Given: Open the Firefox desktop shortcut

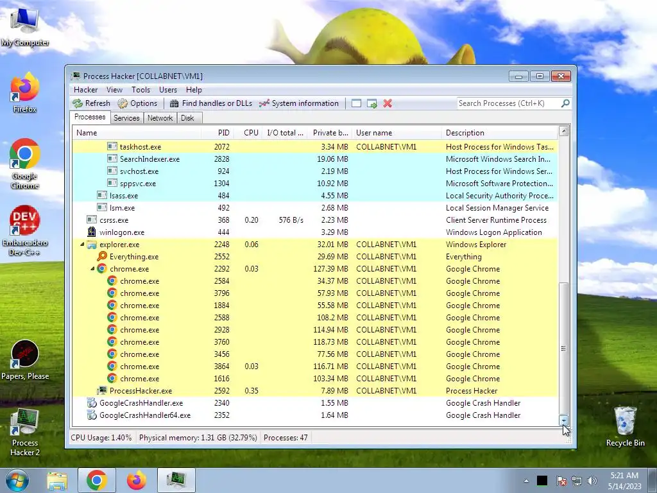Looking at the screenshot, I should point(25,93).
